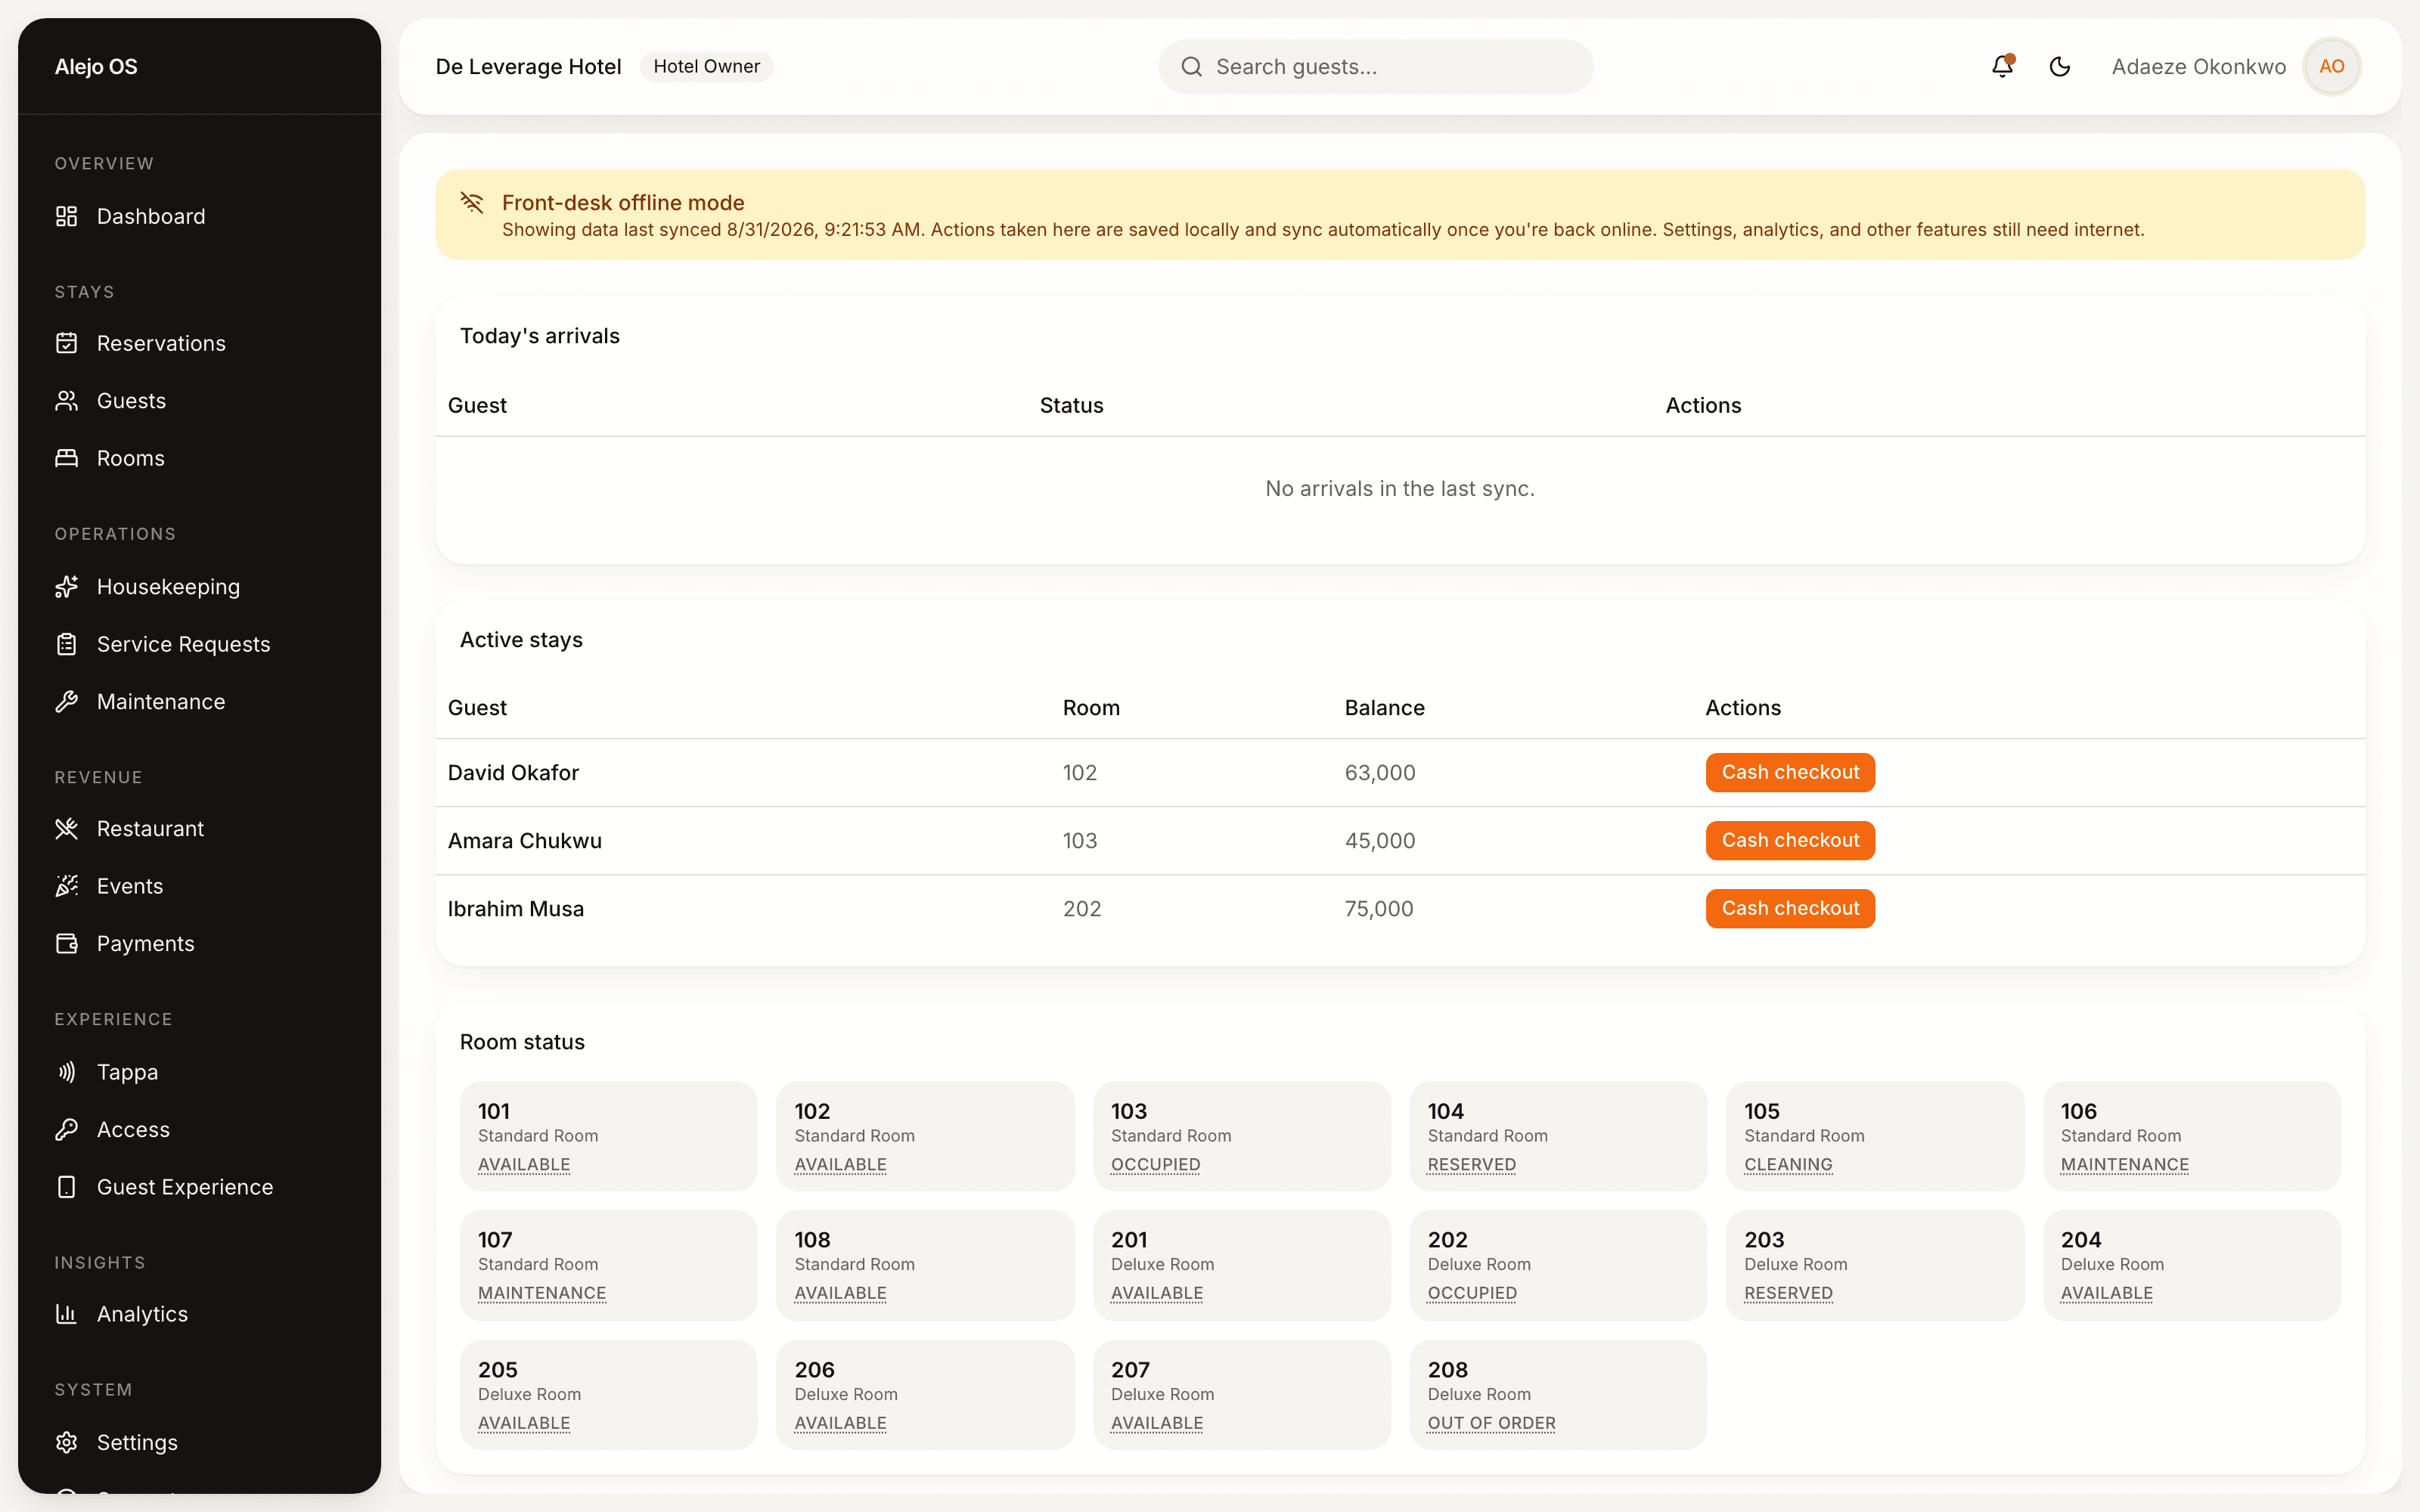Open room 105 Cleaning card
This screenshot has width=2420, height=1512.
[1875, 1136]
